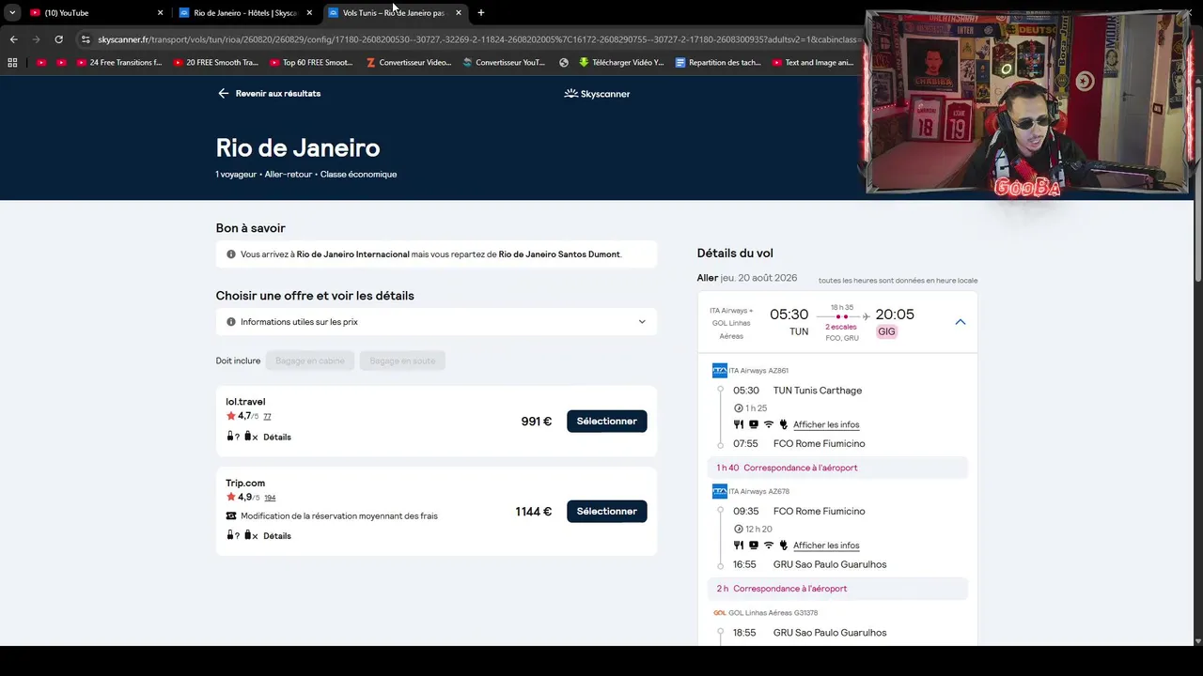1203x676 pixels.
Task: Close the YouTube tab
Action: [x=160, y=13]
